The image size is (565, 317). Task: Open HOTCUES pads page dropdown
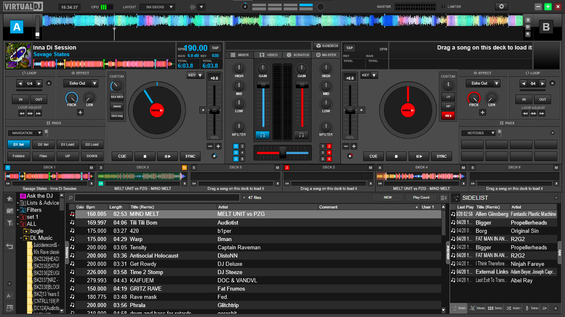tap(479, 133)
